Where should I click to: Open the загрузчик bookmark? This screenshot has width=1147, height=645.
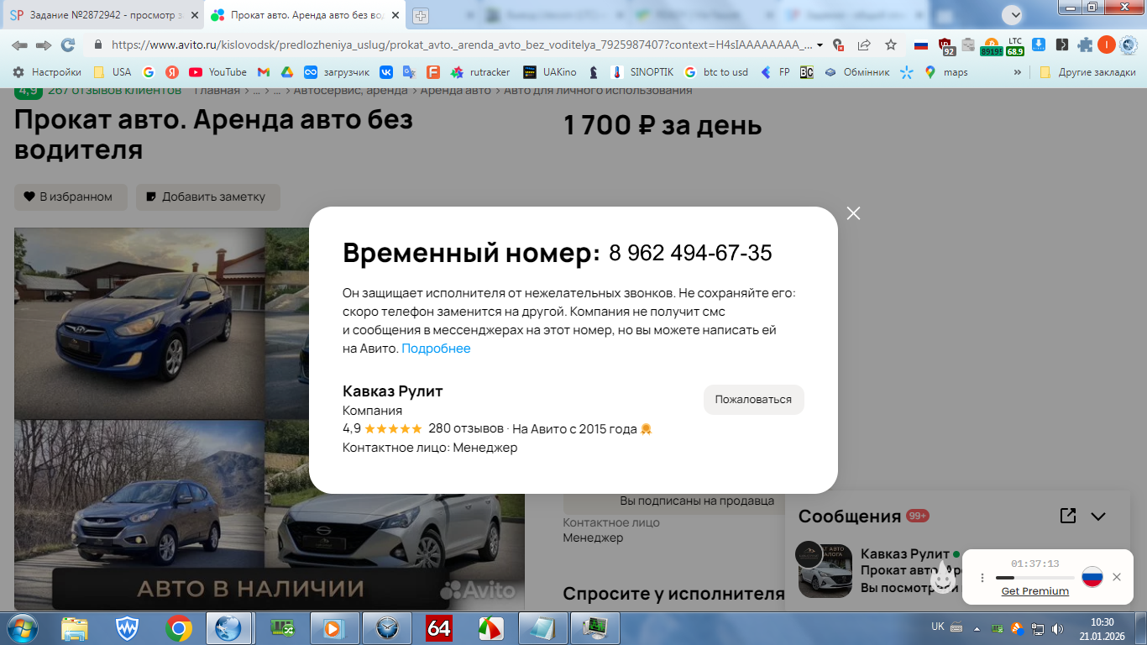[337, 72]
